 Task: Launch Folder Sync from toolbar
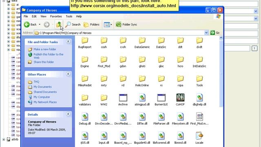point(126,24)
